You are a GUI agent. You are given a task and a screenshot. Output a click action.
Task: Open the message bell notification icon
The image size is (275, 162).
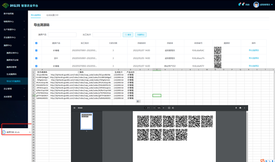pos(243,5)
